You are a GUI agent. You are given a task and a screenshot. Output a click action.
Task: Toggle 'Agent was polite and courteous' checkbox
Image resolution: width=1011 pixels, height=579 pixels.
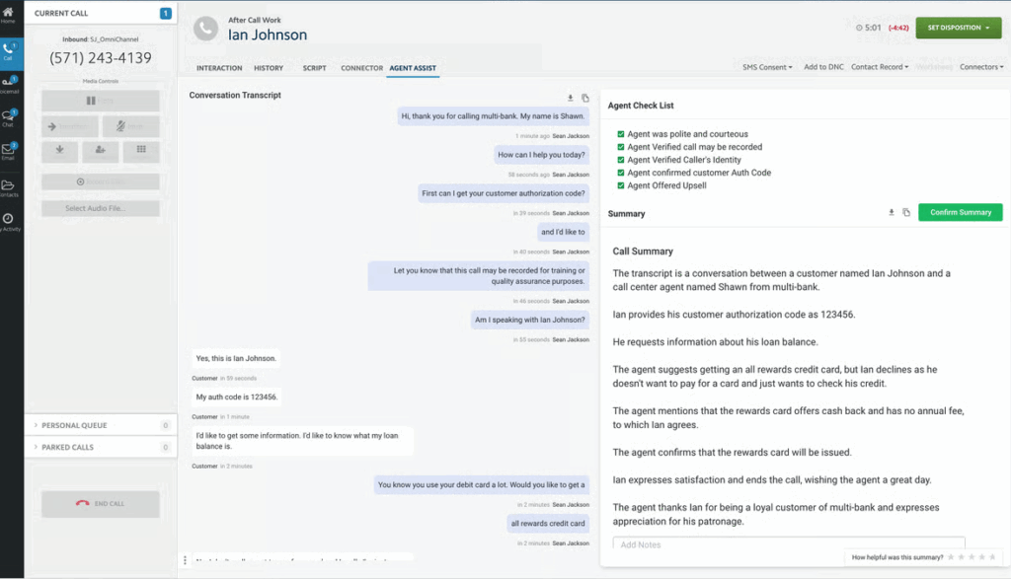(x=620, y=134)
